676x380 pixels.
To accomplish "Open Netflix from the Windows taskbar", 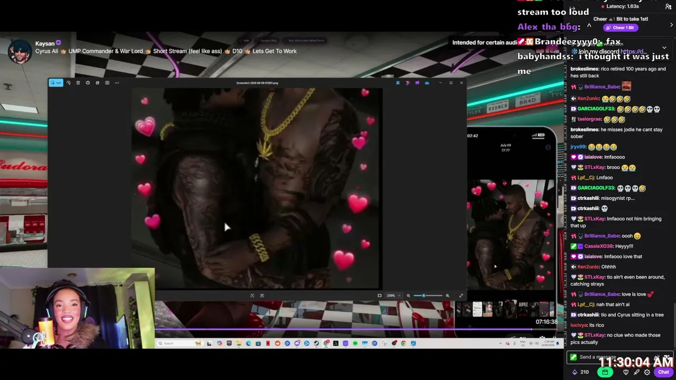I will pyautogui.click(x=268, y=344).
